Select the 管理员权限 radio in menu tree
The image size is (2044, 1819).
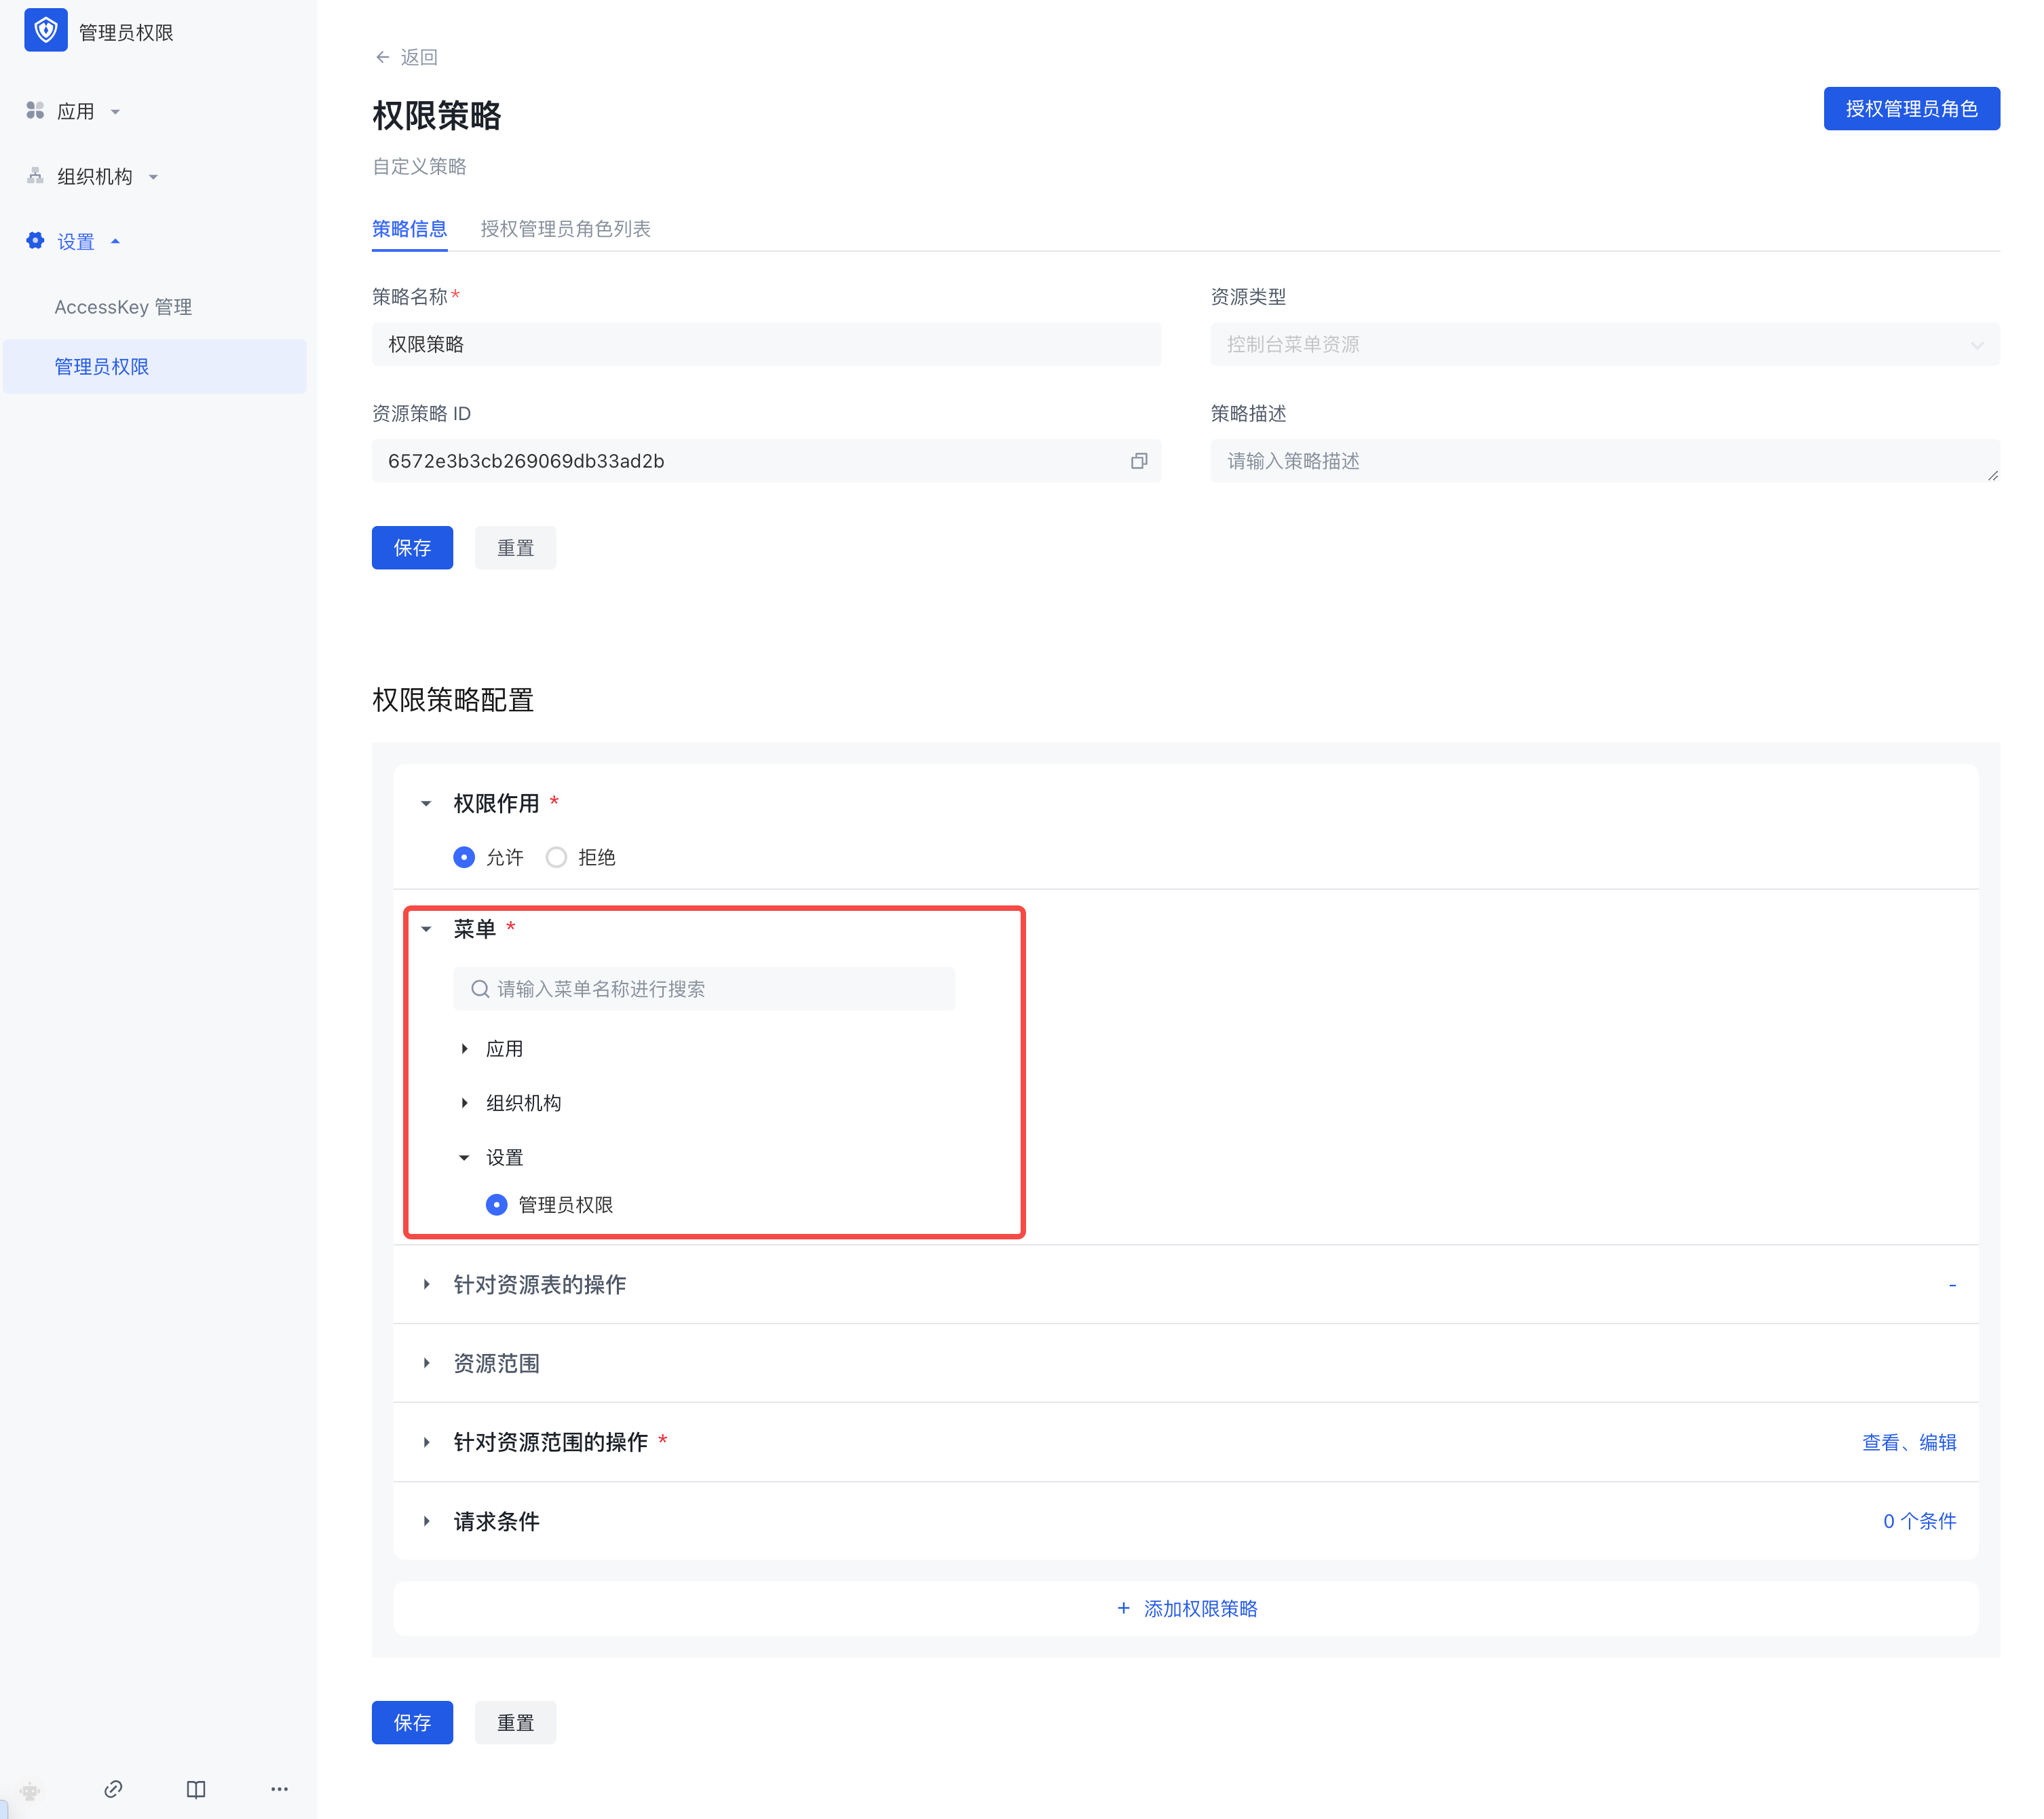[497, 1204]
